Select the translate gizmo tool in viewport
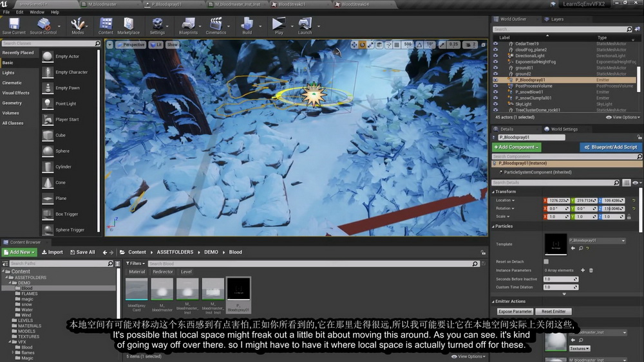The width and height of the screenshot is (644, 362). coord(354,44)
